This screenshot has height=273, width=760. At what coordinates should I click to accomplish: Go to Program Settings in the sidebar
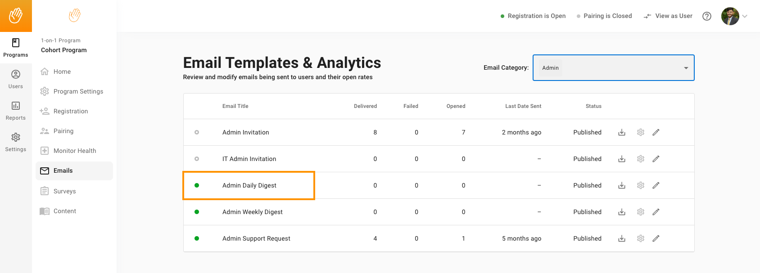click(78, 91)
